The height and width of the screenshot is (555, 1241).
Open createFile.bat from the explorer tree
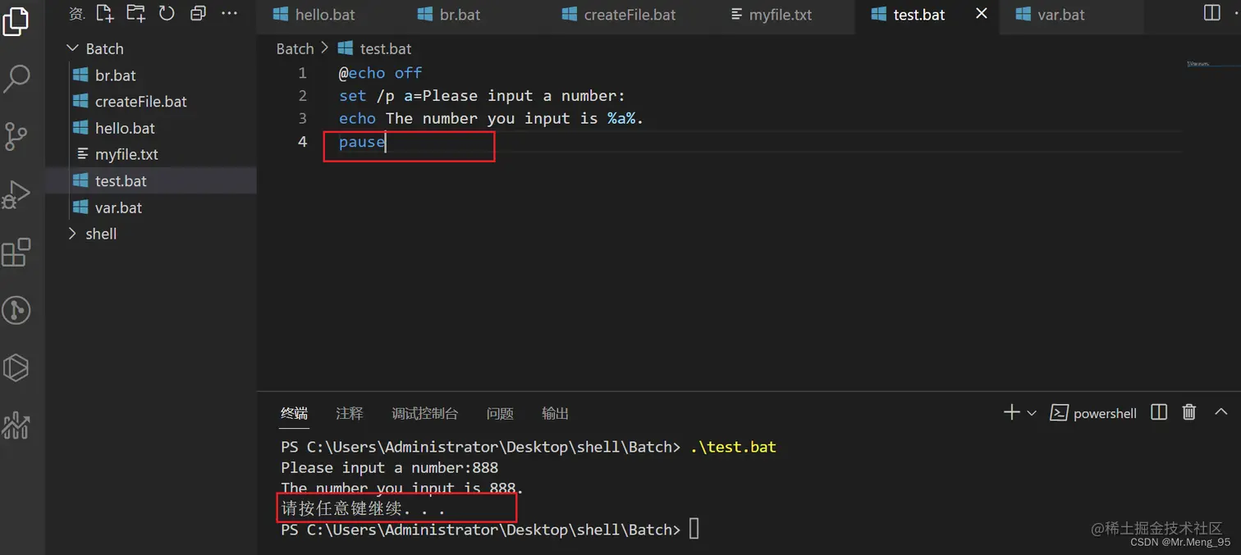tap(151, 102)
